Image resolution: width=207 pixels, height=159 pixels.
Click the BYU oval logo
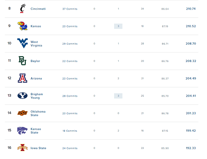coord(23,95)
